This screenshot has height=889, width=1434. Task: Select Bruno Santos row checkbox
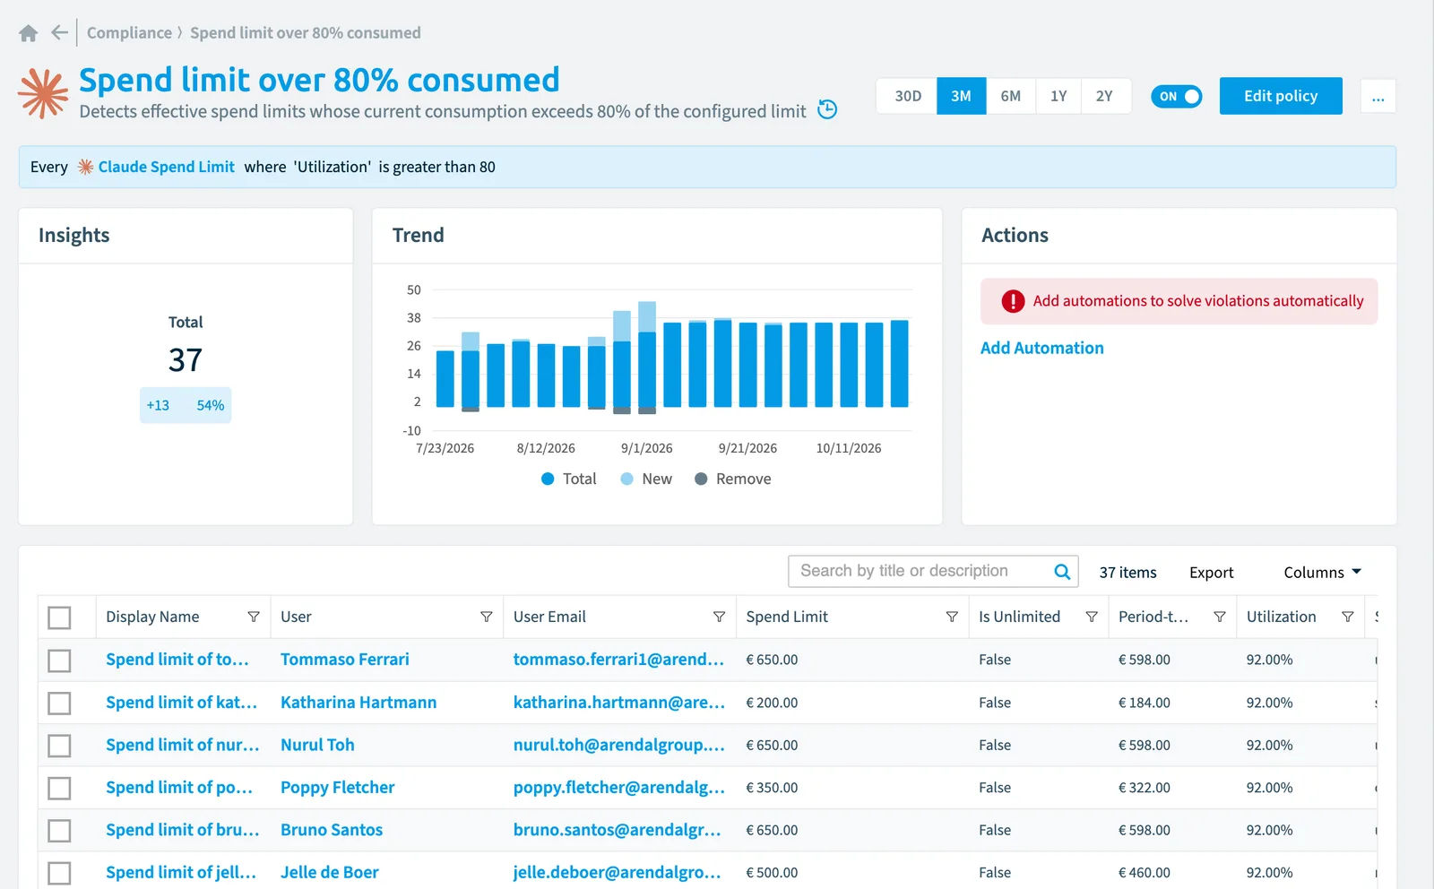pyautogui.click(x=59, y=831)
